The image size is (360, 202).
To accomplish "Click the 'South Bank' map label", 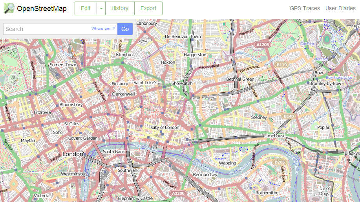I will [x=114, y=151].
